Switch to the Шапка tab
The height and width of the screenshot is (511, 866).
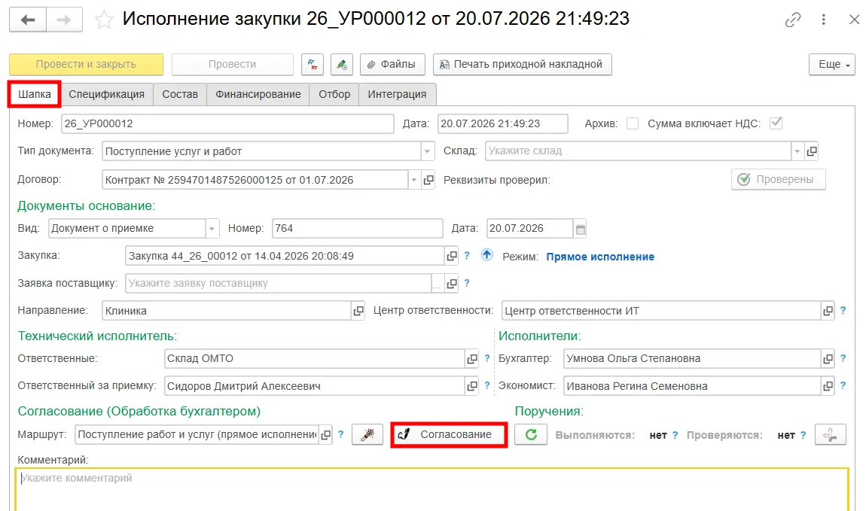point(34,94)
